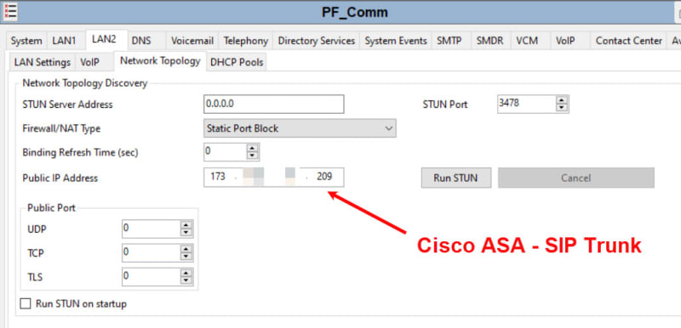Viewport: 681px width, 328px height.
Task: Switch to the LAN1 tab
Action: [64, 41]
